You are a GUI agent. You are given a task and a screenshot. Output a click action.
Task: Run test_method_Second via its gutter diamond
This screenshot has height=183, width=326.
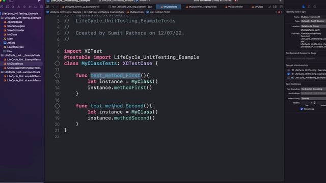tap(57, 106)
